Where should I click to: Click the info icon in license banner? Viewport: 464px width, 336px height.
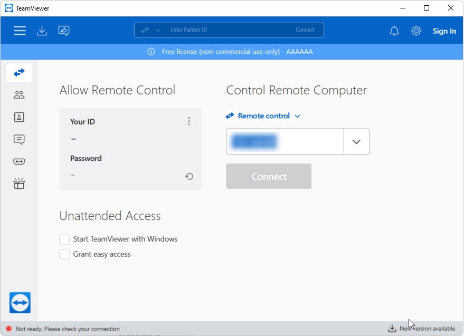pyautogui.click(x=151, y=52)
